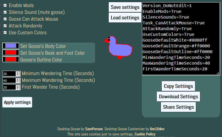The image size is (222, 137).
Task: Click the Task_CanAttackMouse=True line
Action: tap(174, 23)
